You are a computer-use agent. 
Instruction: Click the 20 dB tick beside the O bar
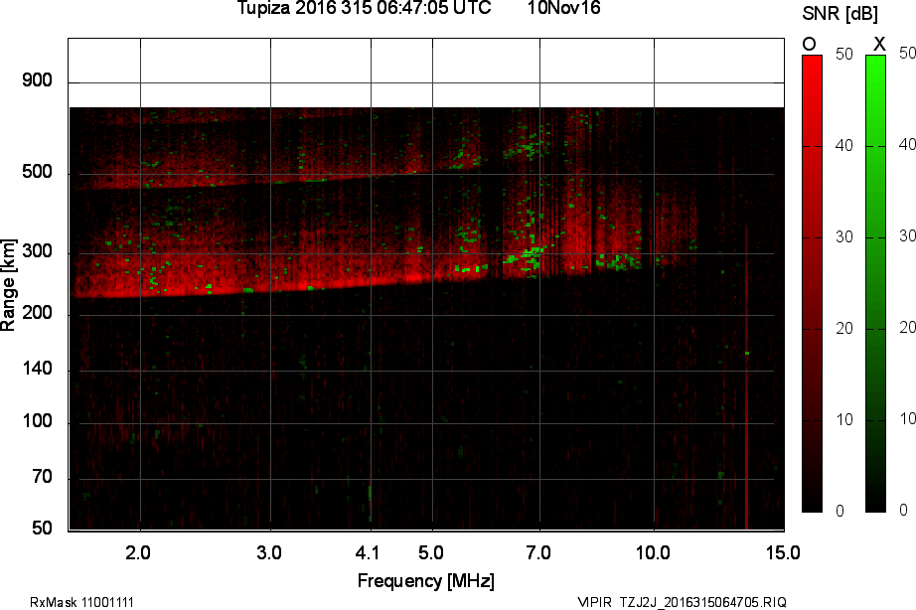click(844, 329)
